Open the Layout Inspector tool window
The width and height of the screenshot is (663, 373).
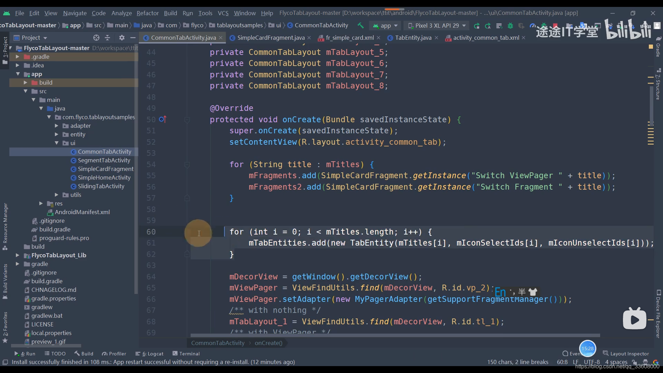click(x=626, y=354)
